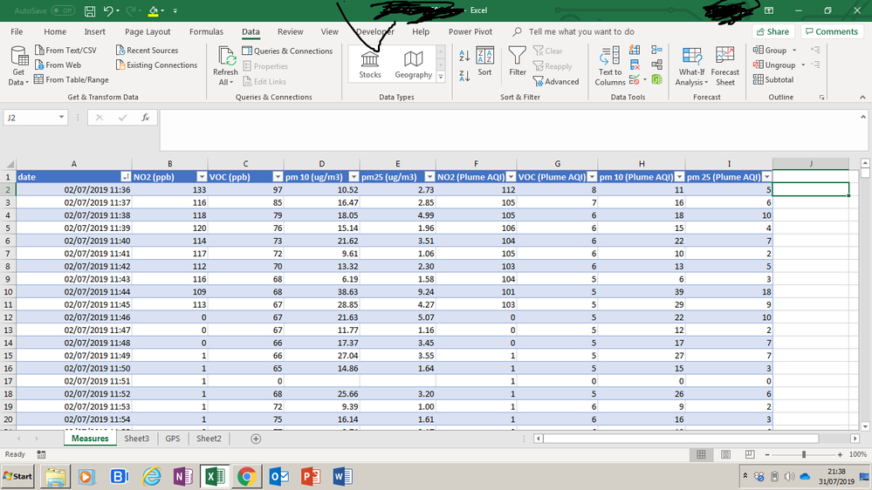Click the Share button

click(x=773, y=31)
